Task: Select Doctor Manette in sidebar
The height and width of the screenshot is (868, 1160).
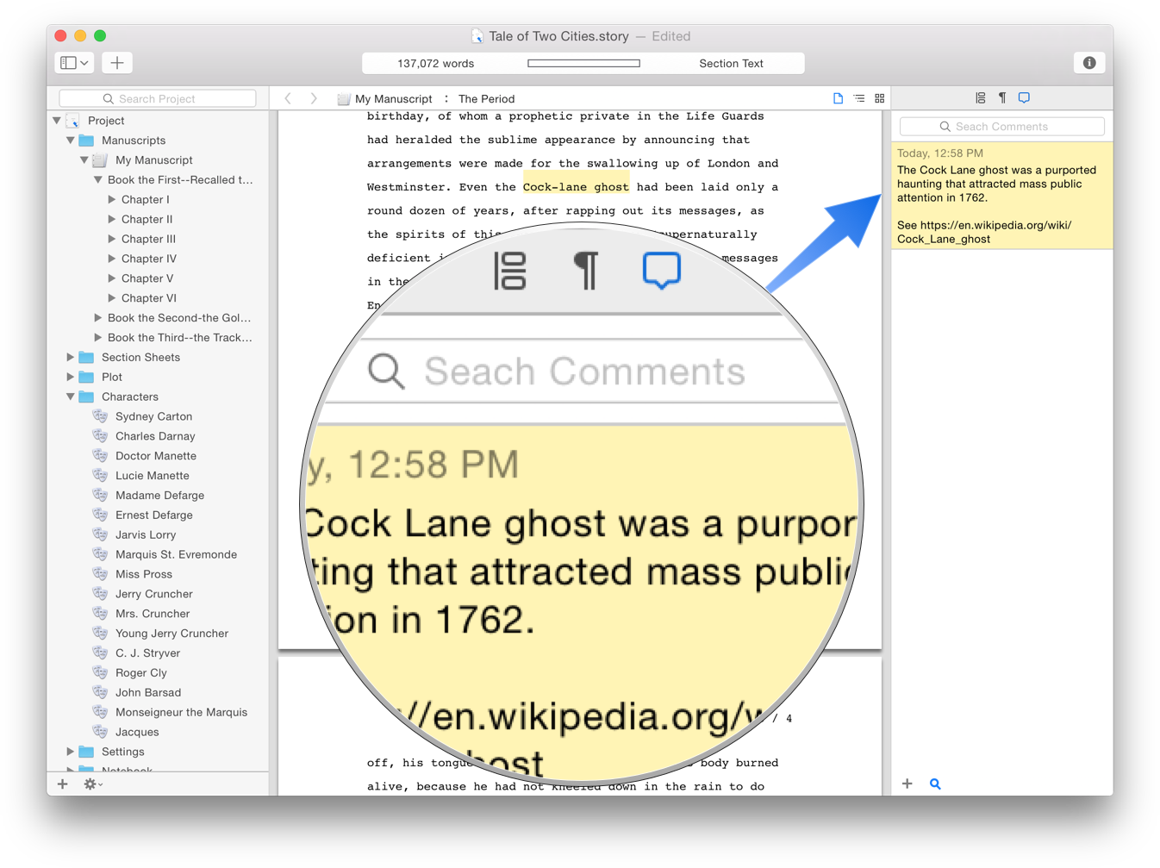Action: [x=156, y=456]
